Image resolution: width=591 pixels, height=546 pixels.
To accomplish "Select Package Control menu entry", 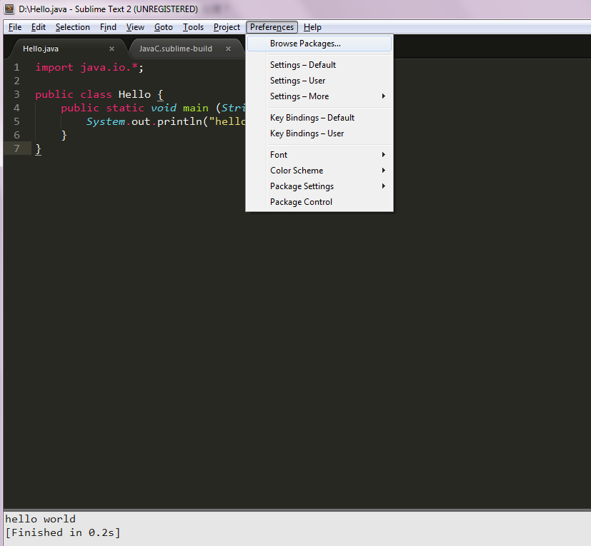I will [x=319, y=202].
